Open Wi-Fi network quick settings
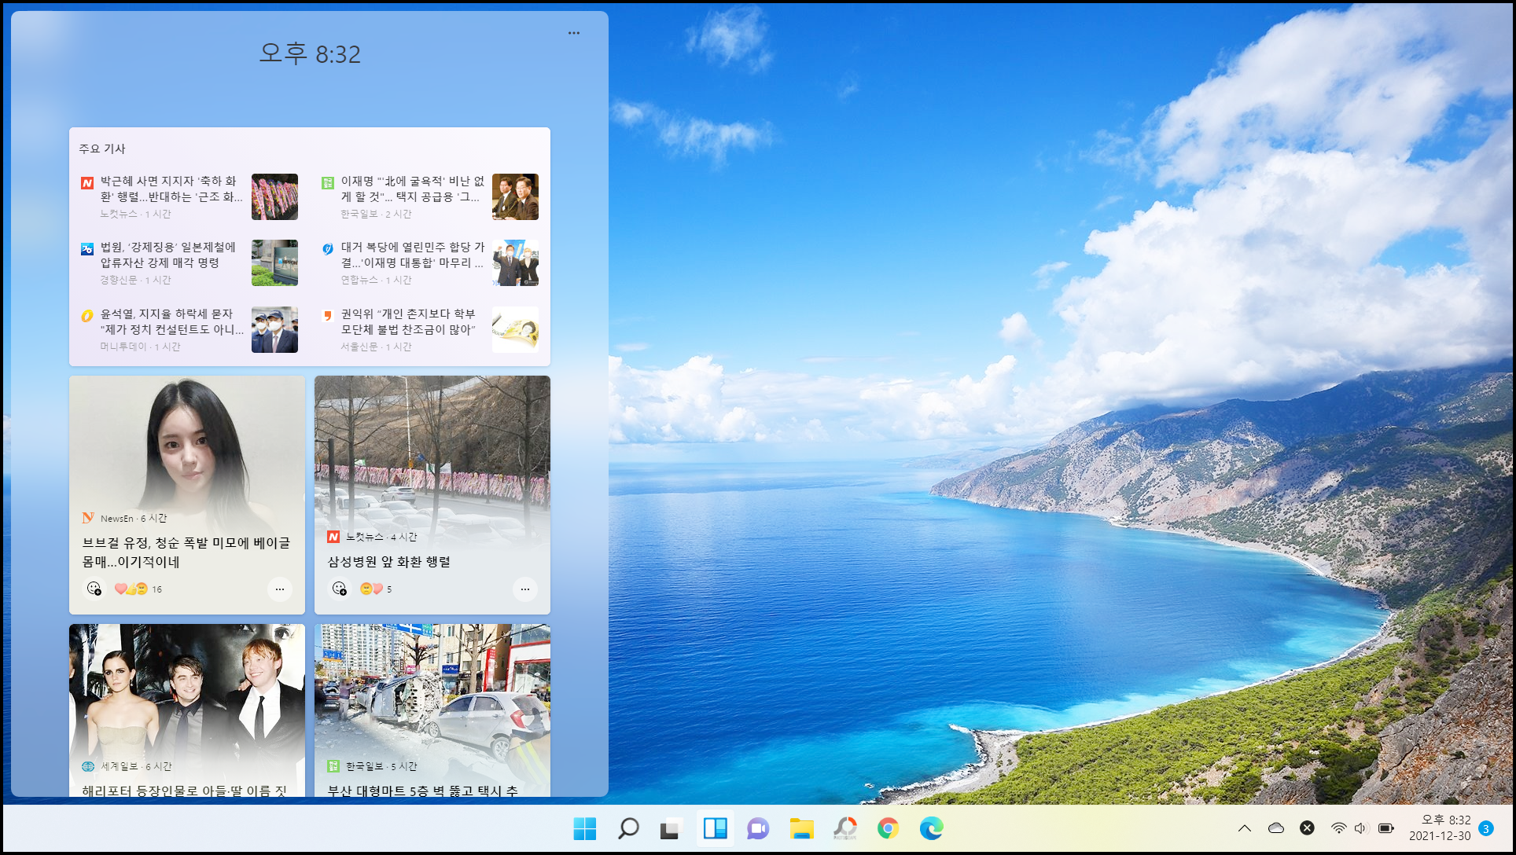 1338,828
